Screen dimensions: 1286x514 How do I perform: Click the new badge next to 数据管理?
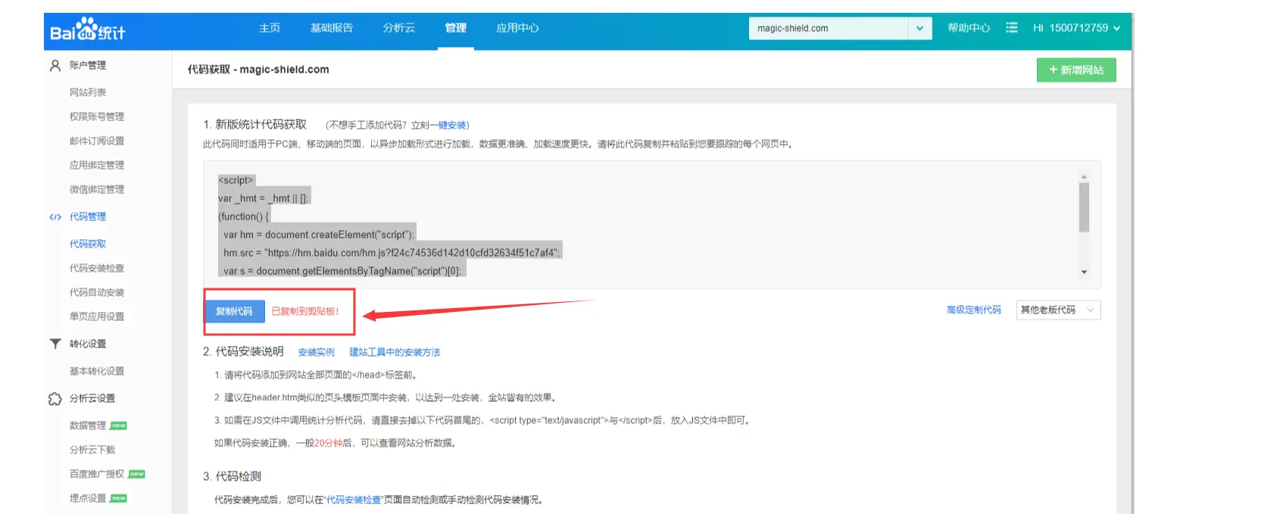pyautogui.click(x=119, y=426)
